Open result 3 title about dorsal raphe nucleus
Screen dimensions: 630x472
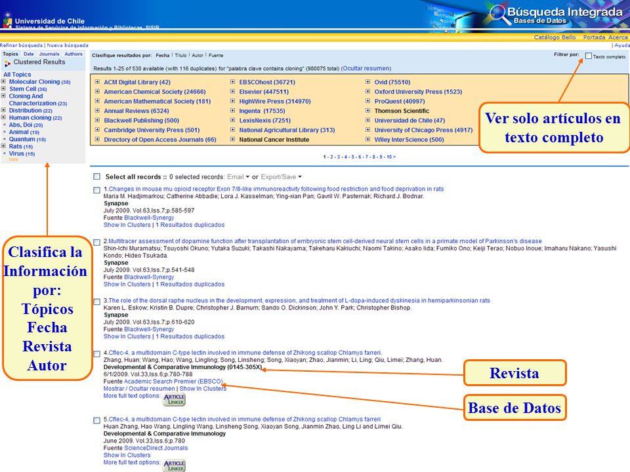pos(299,301)
